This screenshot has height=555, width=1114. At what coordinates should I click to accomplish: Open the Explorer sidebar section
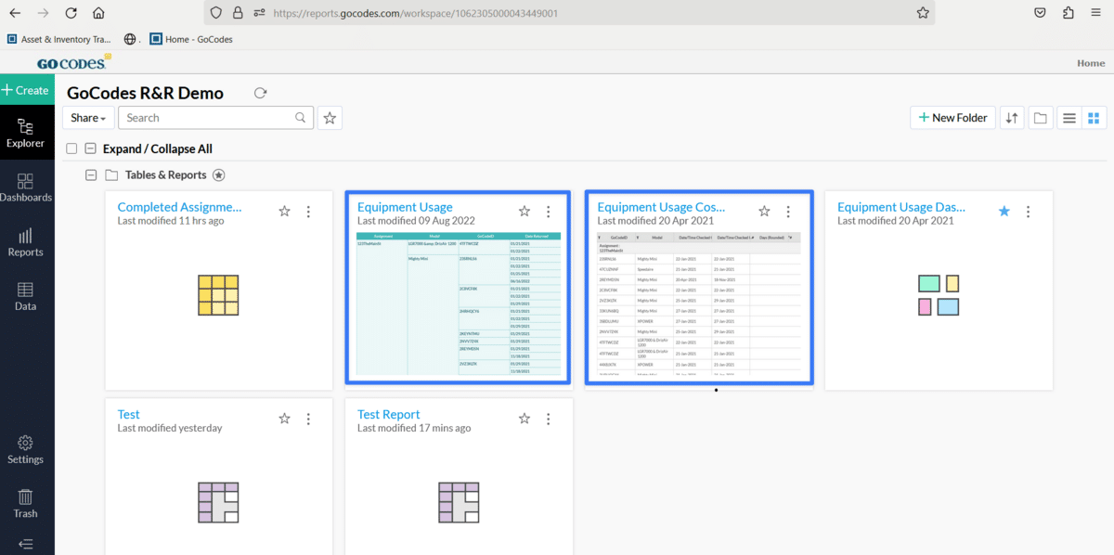pyautogui.click(x=26, y=134)
